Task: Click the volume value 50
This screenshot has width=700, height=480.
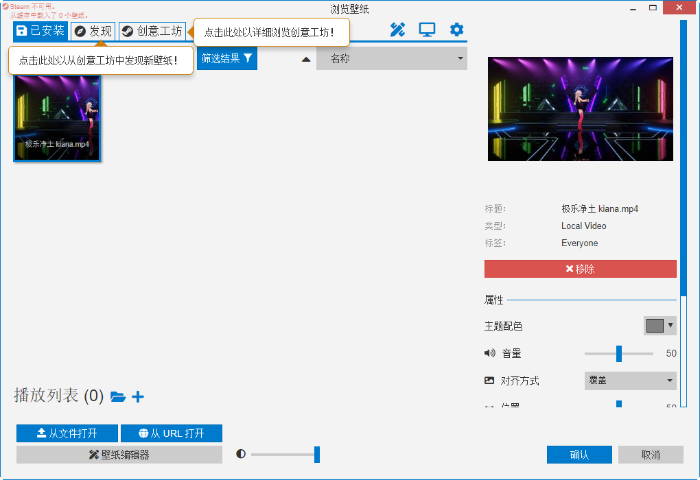Action: click(671, 353)
